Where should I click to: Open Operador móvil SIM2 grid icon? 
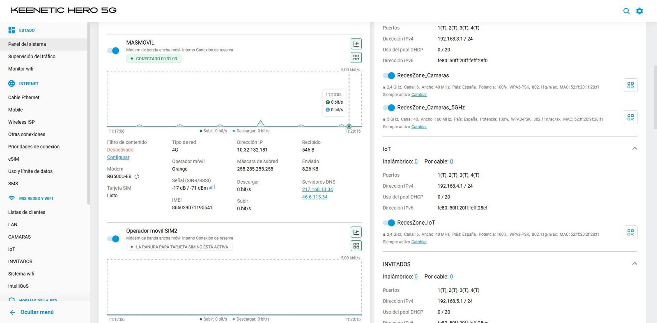click(356, 246)
